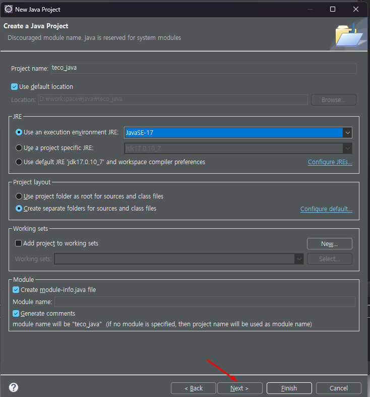The height and width of the screenshot is (397, 370).
Task: Expand the Working sets combo box
Action: (x=299, y=259)
